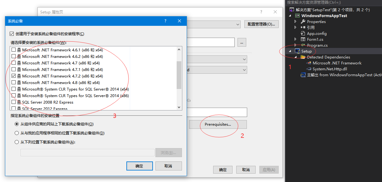The height and width of the screenshot is (182, 382).
Task: Check System CLR Types SQL Server 2014 (x64)
Action: pos(13,89)
